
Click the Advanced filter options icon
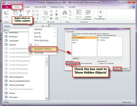(37, 15)
